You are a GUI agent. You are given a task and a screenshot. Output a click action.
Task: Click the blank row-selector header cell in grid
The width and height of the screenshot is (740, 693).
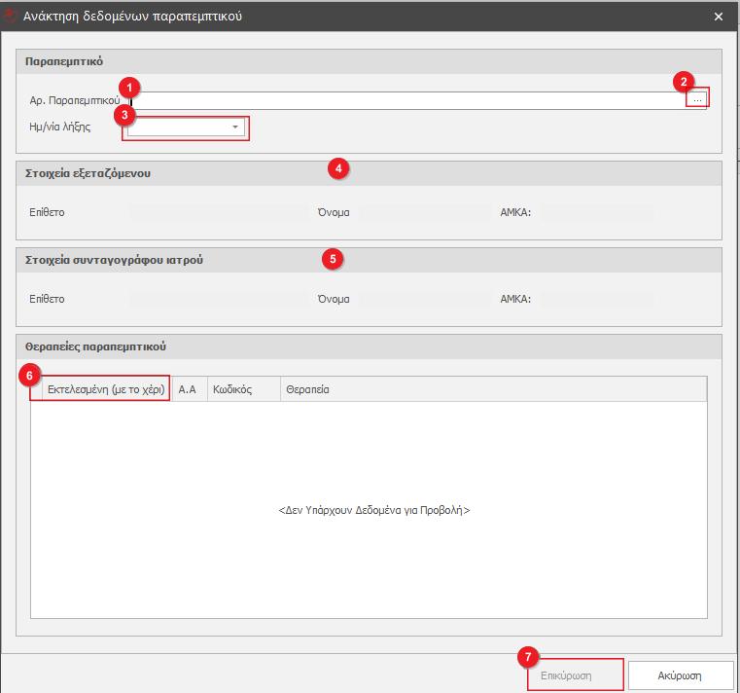[36, 389]
